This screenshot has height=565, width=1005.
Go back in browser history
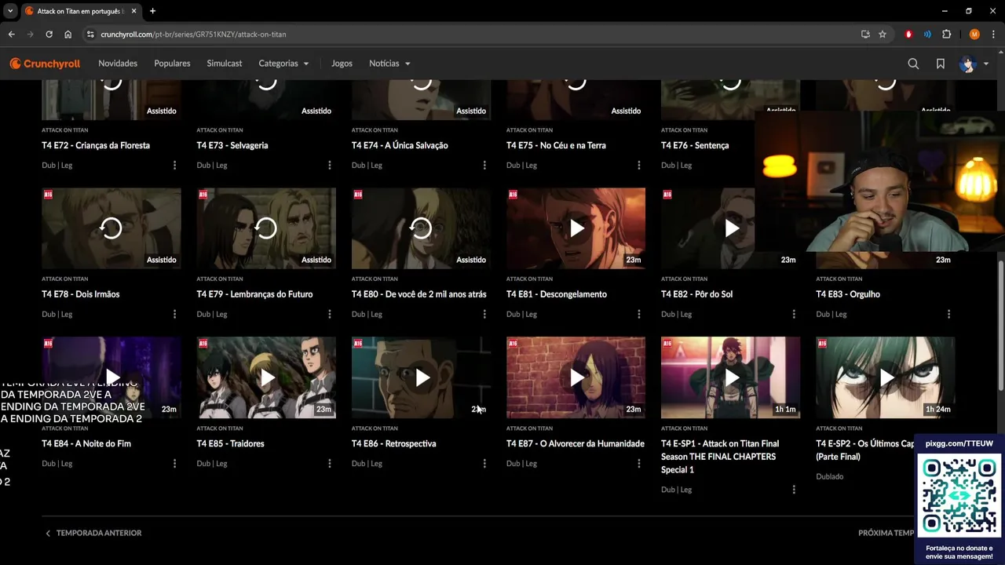click(x=11, y=35)
